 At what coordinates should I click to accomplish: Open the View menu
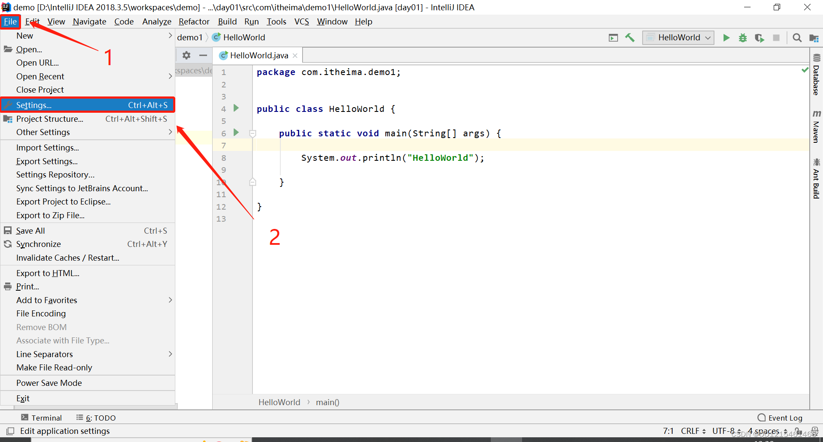56,21
